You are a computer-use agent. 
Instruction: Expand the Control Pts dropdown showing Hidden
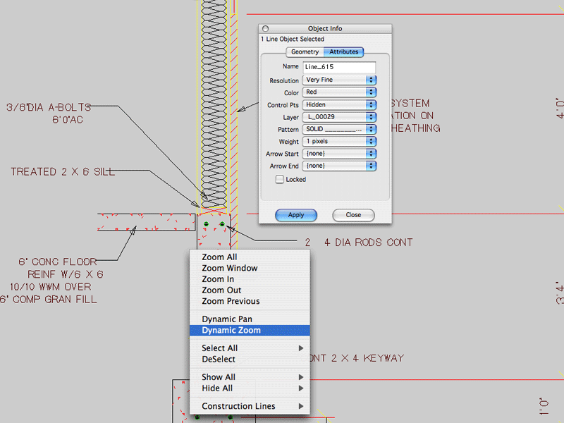339,105
